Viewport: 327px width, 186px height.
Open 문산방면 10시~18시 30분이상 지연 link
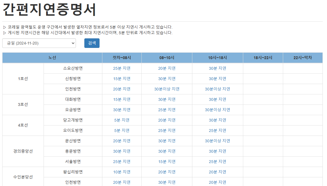pos(218,141)
